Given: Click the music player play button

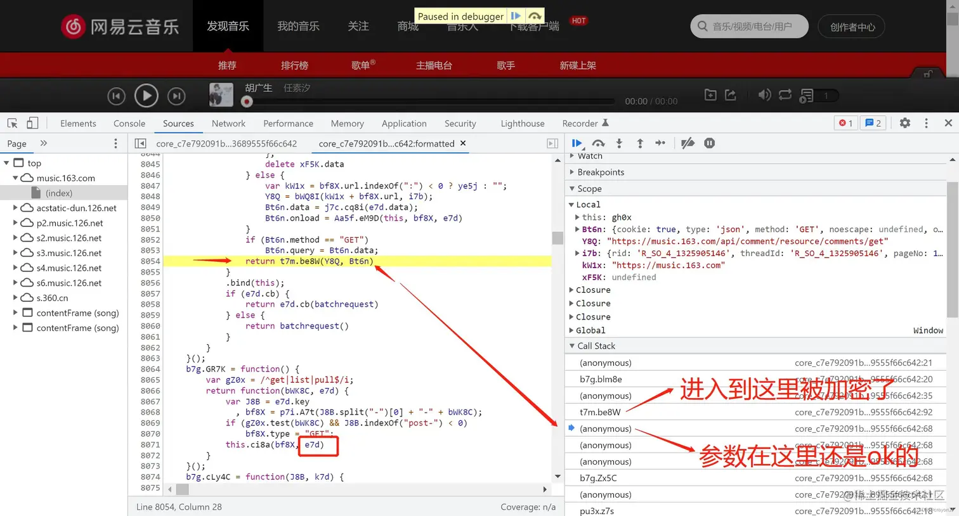Looking at the screenshot, I should (147, 96).
